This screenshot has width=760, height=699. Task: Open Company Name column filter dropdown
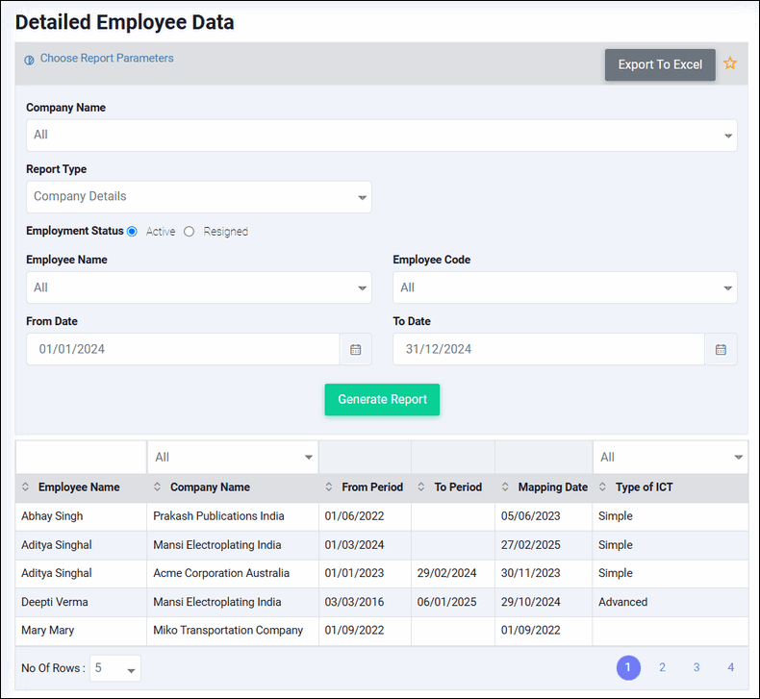pyautogui.click(x=233, y=457)
